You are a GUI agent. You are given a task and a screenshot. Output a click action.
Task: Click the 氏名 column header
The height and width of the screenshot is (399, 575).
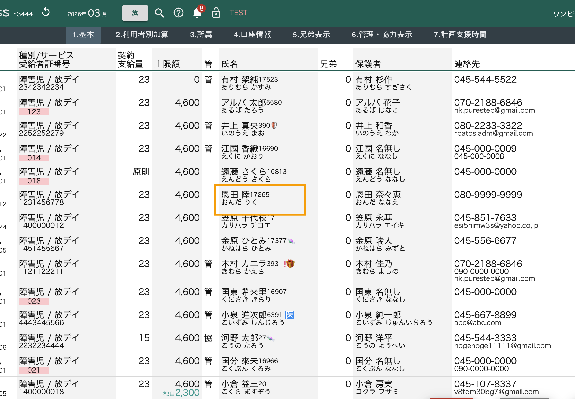[229, 64]
